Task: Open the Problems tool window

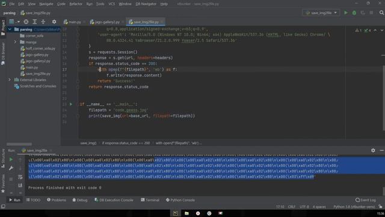Action: (57, 200)
